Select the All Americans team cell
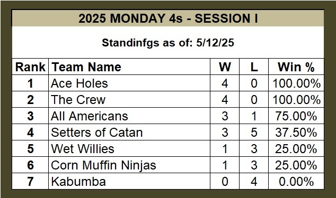 pos(129,116)
